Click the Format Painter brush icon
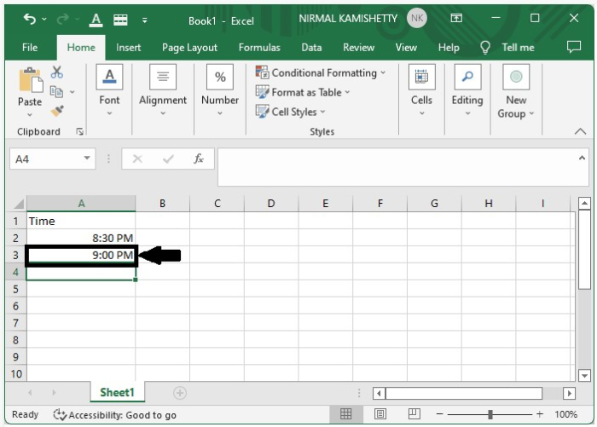597x427 pixels. tap(57, 111)
